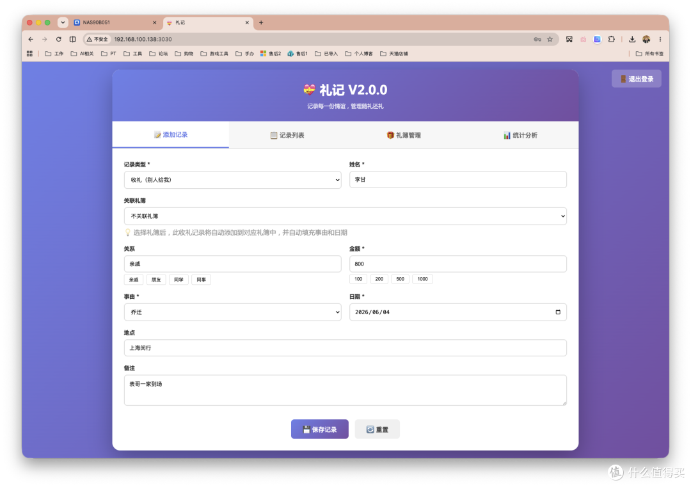691x487 pixels.
Task: Close the NAS90B051 tab
Action: pyautogui.click(x=154, y=22)
